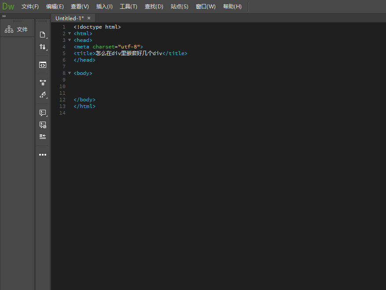Click the closing </html> tag

coord(85,106)
